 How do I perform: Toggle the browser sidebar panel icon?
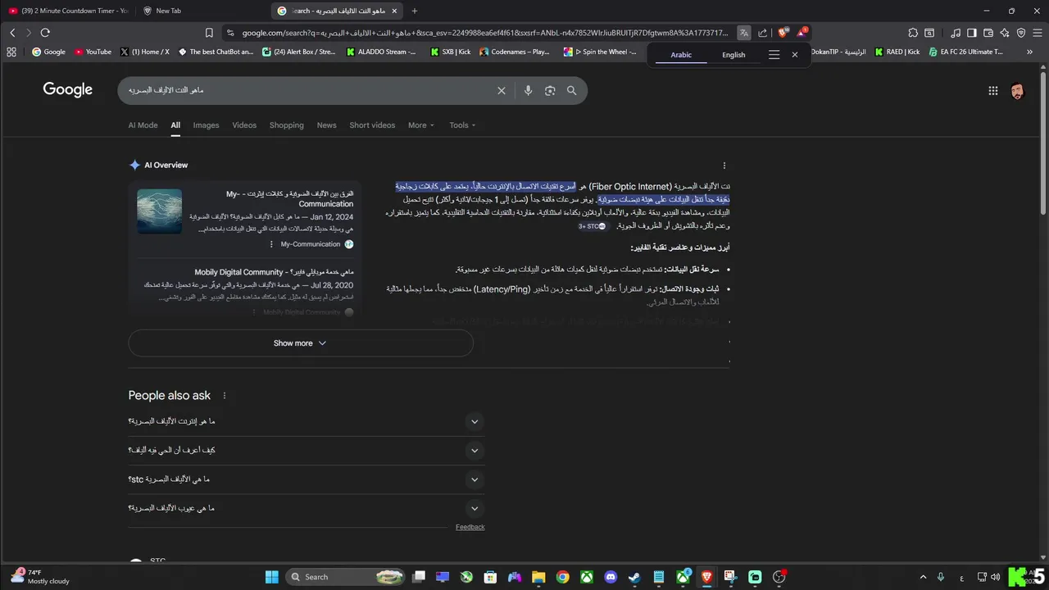(x=972, y=33)
